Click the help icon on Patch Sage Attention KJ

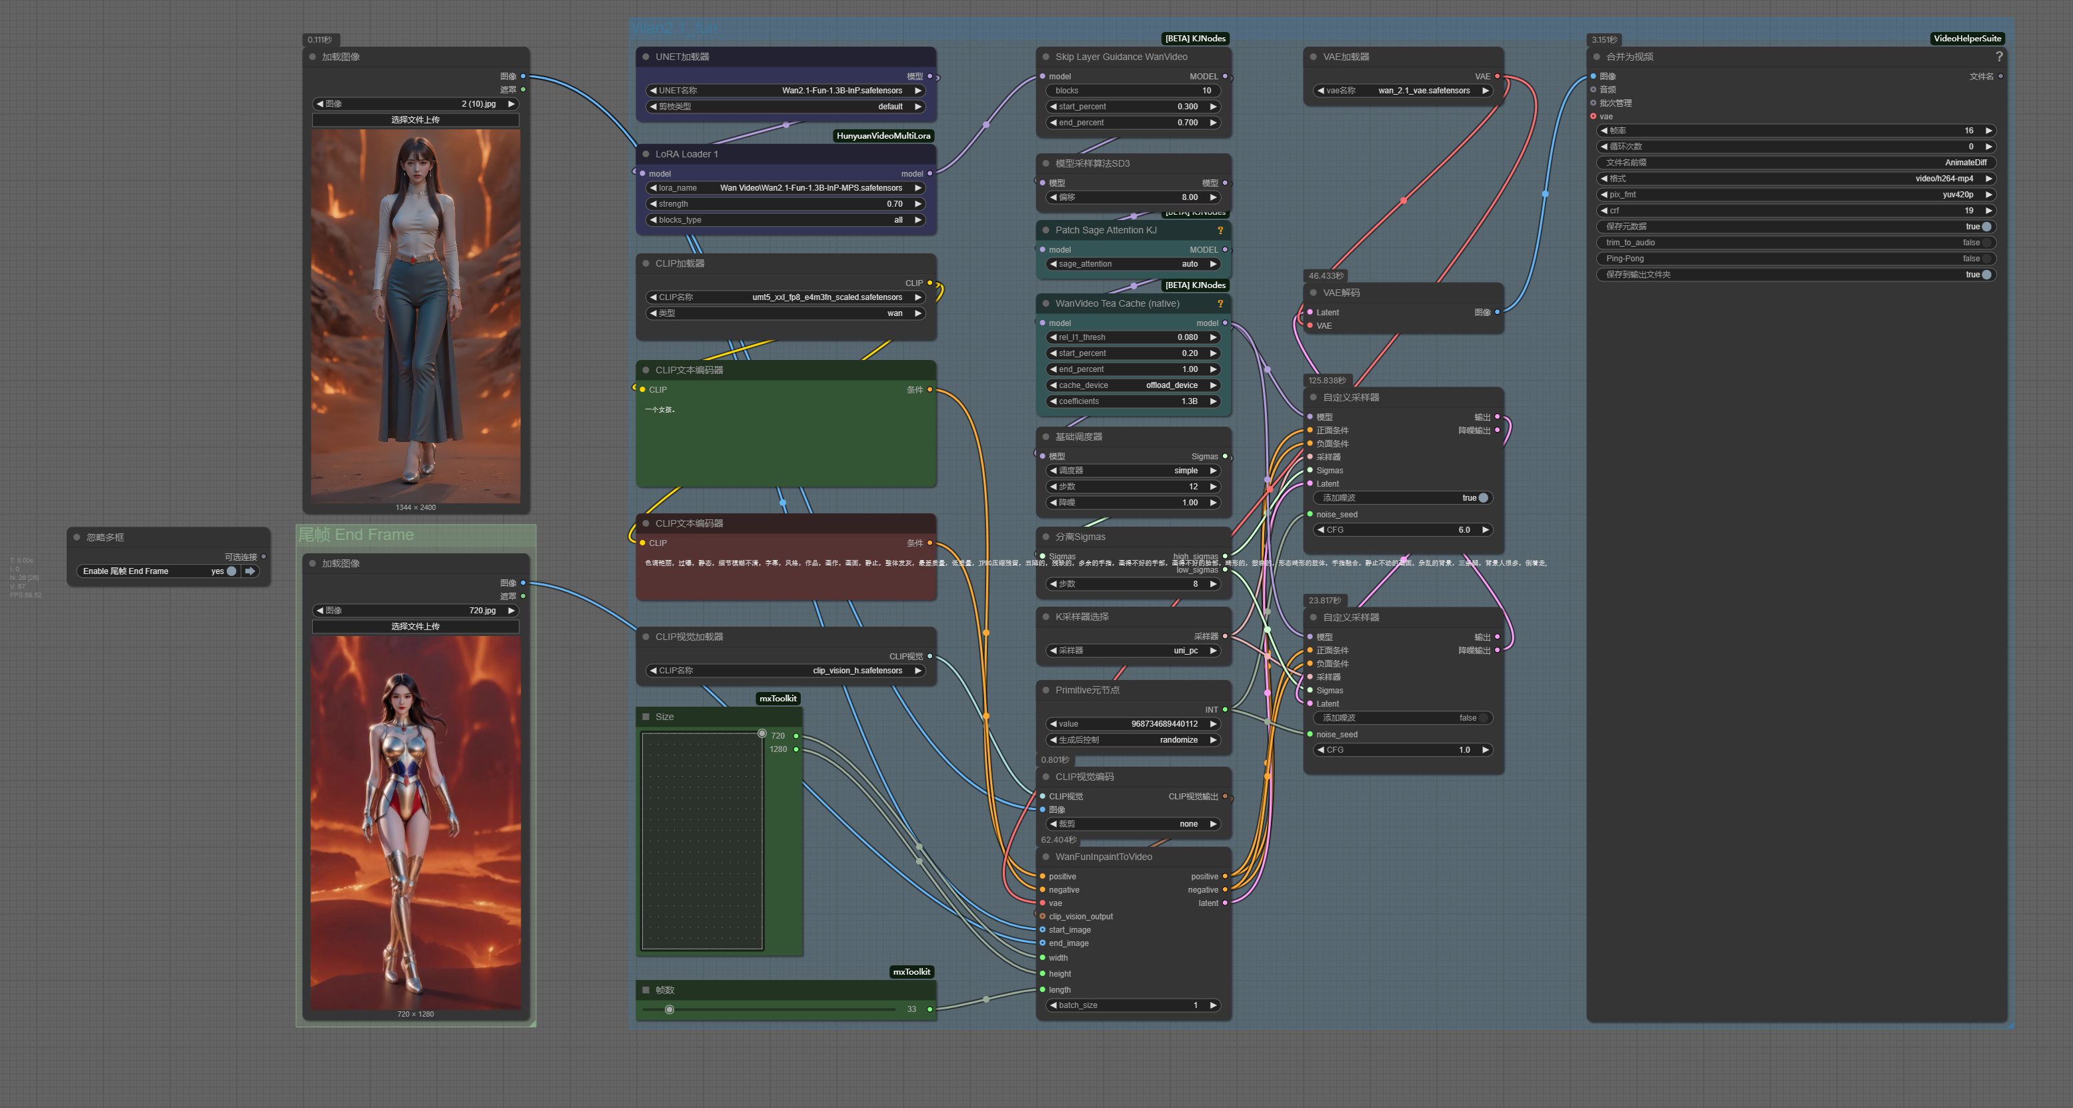click(1220, 230)
